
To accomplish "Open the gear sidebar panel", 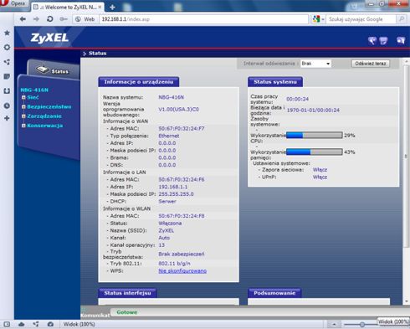I will click(x=7, y=47).
